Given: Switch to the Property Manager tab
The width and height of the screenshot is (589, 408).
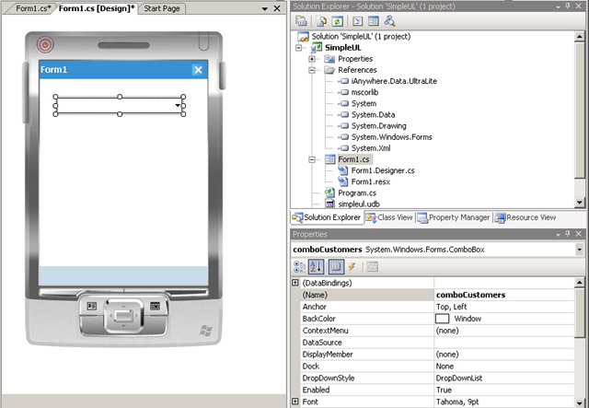Looking at the screenshot, I should point(454,217).
